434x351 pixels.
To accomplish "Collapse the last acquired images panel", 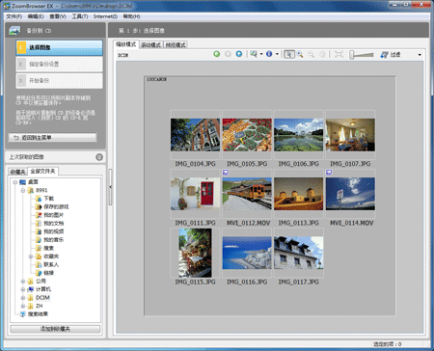I will [99, 157].
